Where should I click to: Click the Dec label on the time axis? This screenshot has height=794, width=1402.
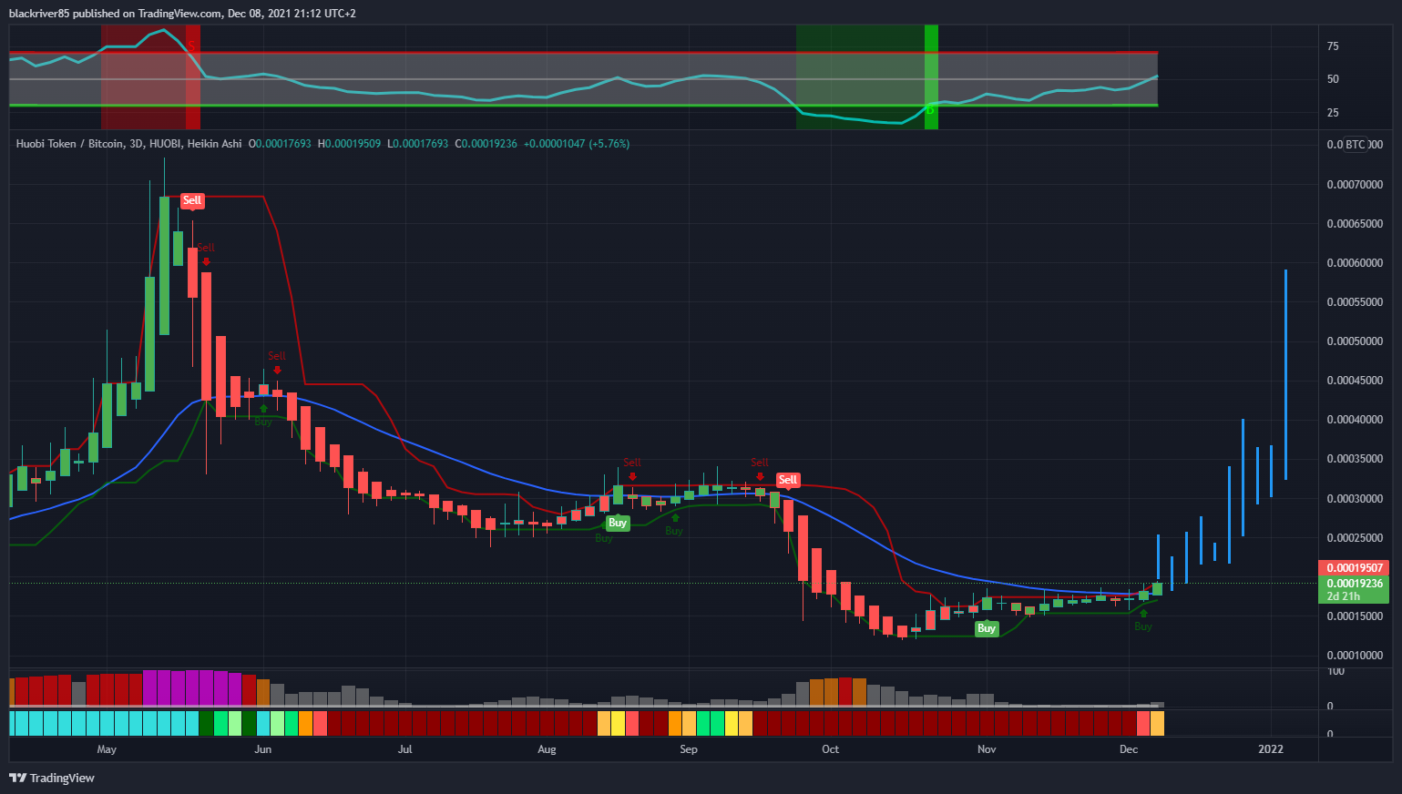pyautogui.click(x=1129, y=749)
